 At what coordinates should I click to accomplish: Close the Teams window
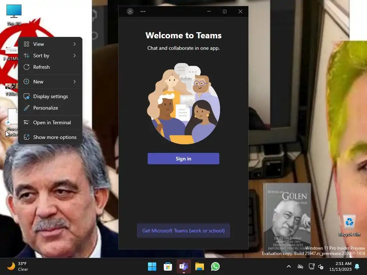click(240, 11)
